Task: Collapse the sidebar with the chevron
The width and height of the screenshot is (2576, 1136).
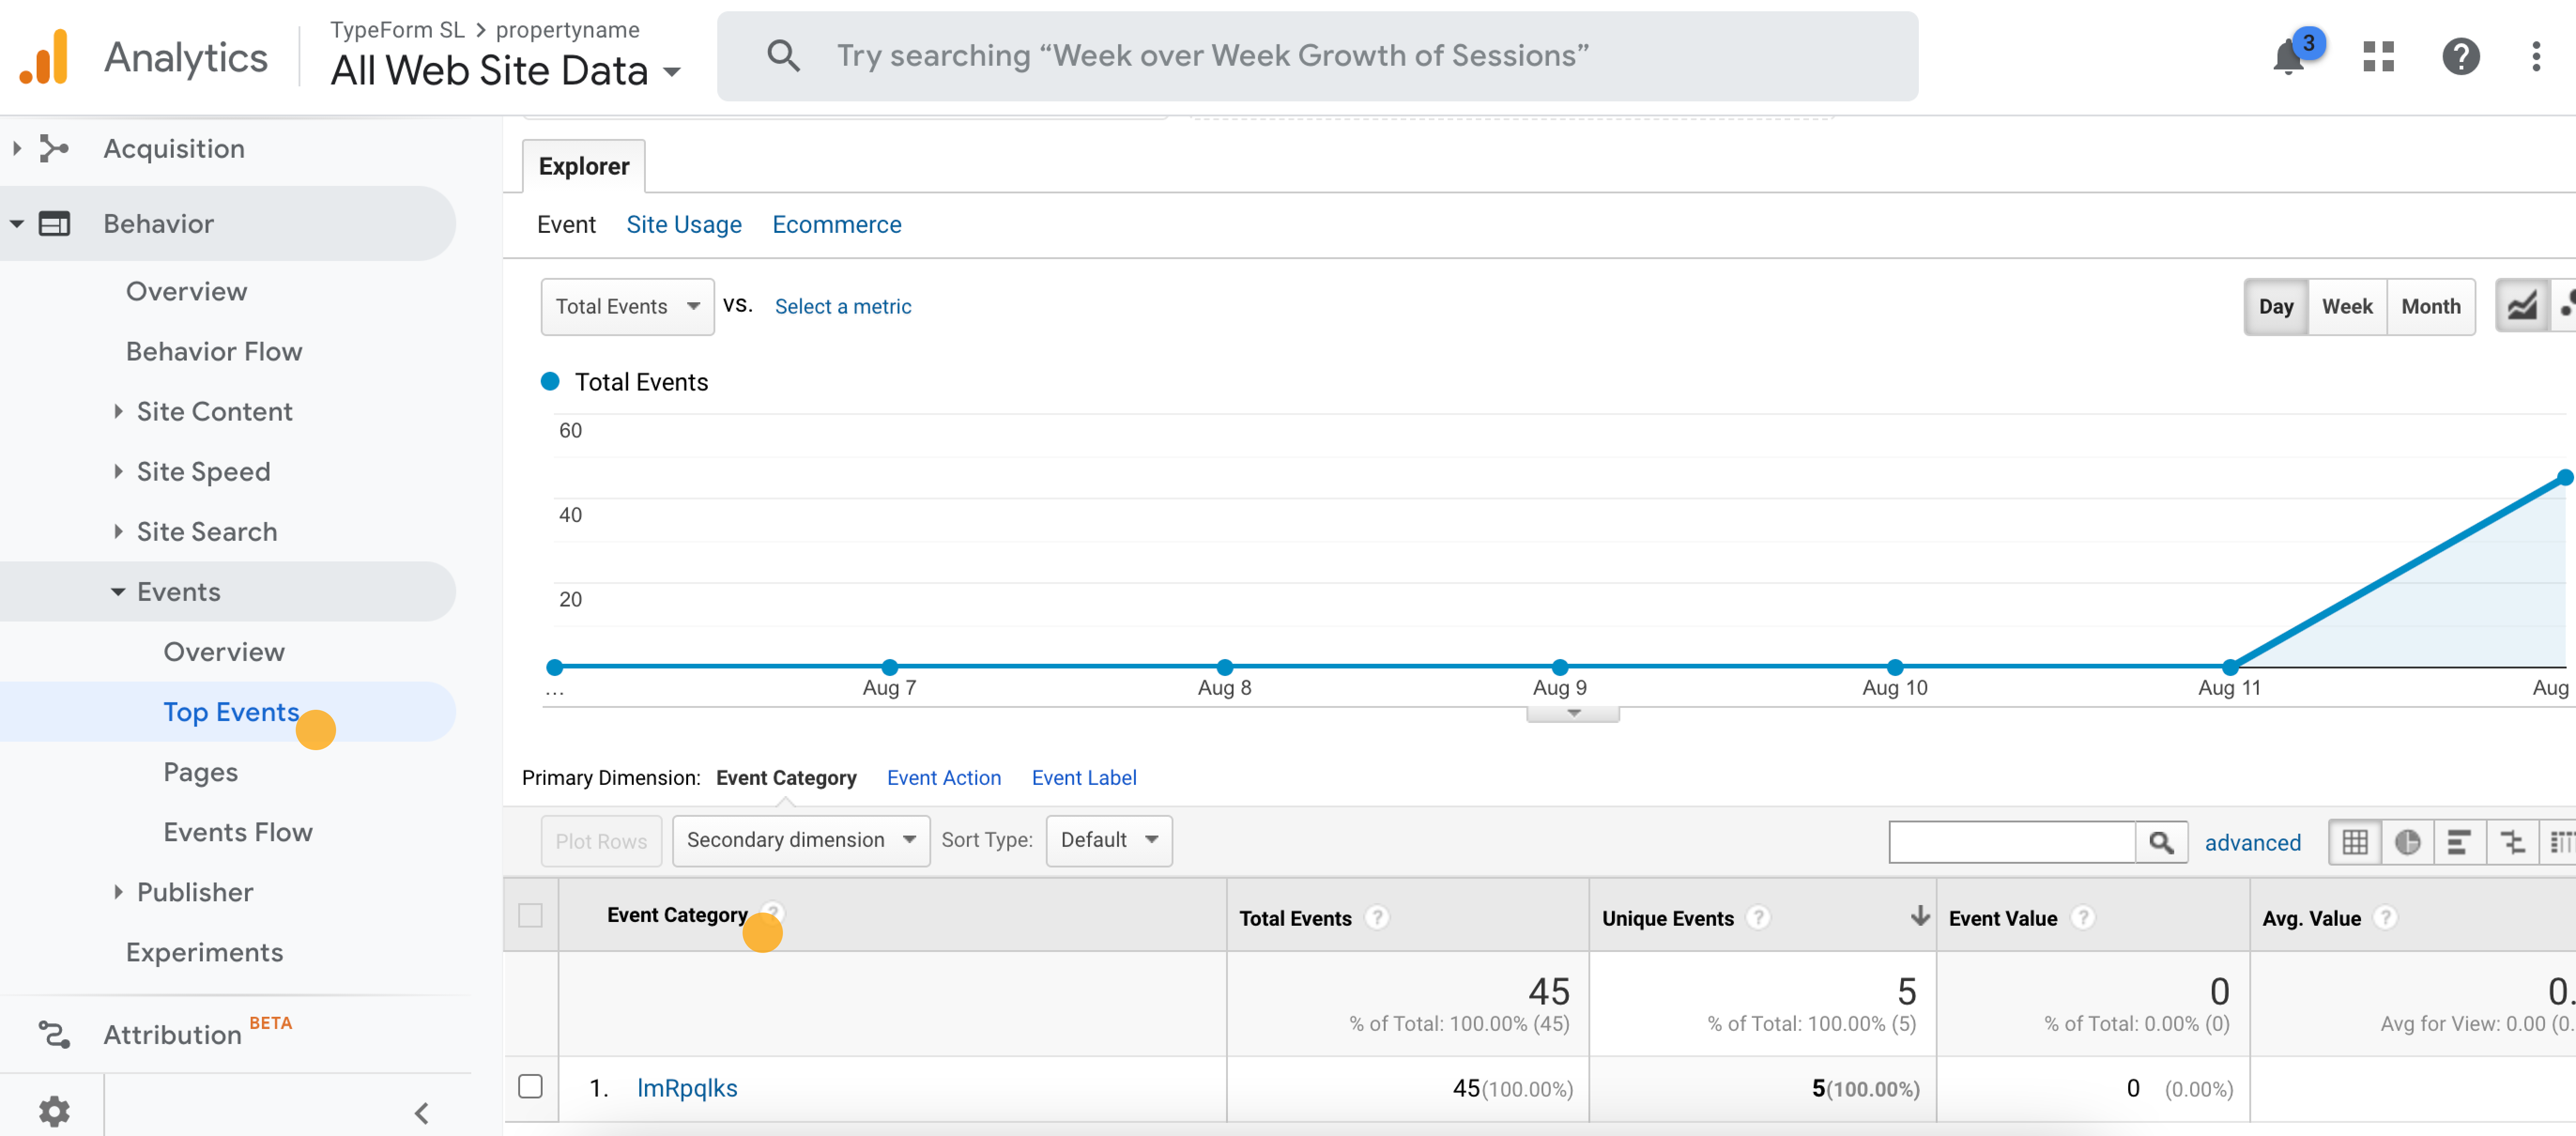Action: tap(422, 1112)
